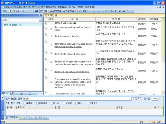The image size is (166, 124).
Task: Open the 후편집(P) menu
Action: pos(62,7)
